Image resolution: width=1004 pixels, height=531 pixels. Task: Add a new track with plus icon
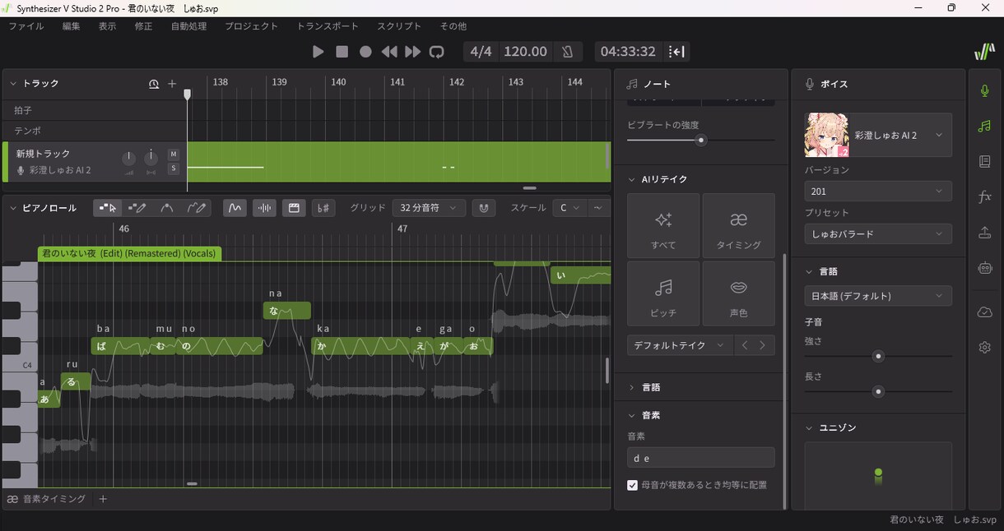click(172, 84)
